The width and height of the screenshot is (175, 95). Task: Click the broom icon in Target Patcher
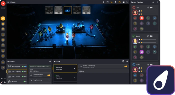tap(153, 2)
